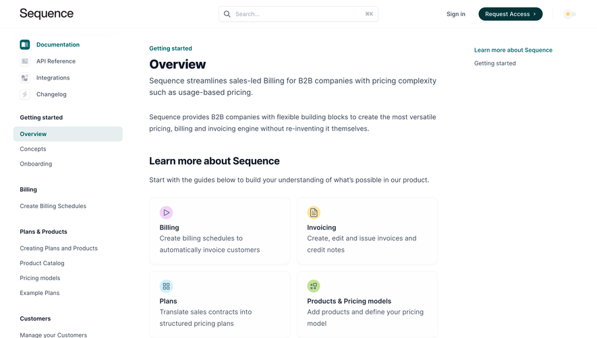
Task: Open Products & Pricing models card
Action: coord(367,304)
